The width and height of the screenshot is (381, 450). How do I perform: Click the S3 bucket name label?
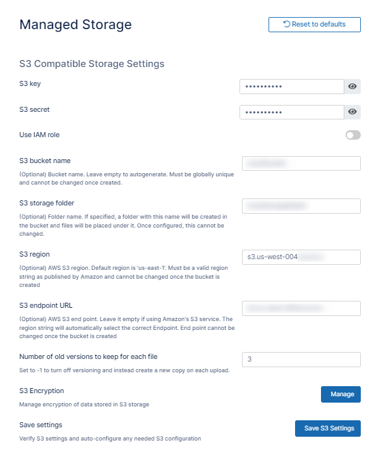pos(45,161)
